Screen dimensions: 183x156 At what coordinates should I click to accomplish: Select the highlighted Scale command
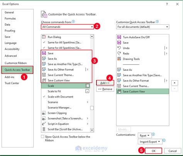point(66,86)
